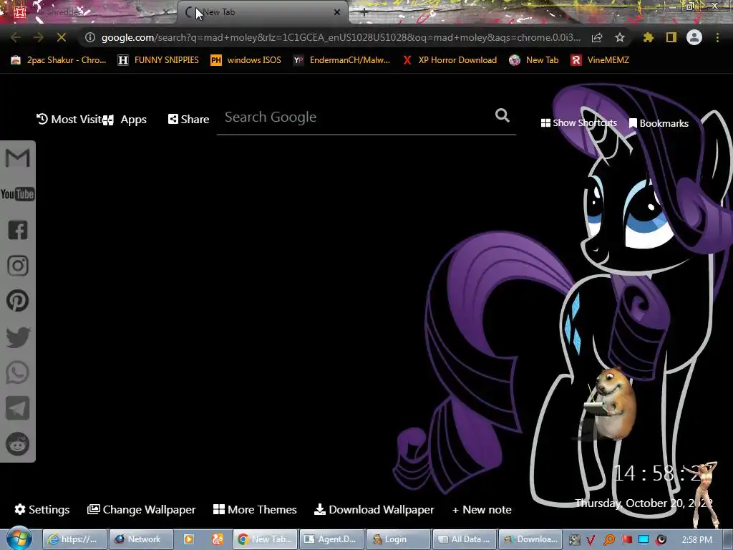Open the media player taskbar icon
This screenshot has height=550, width=733.
tap(189, 539)
